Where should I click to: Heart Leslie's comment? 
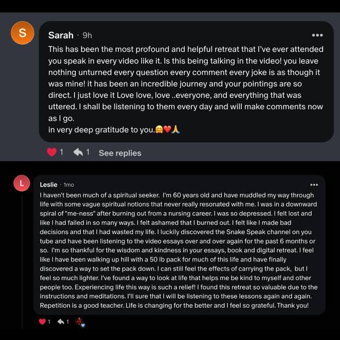point(42,322)
